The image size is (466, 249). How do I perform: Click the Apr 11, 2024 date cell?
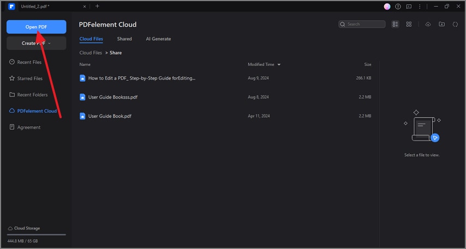click(259, 116)
